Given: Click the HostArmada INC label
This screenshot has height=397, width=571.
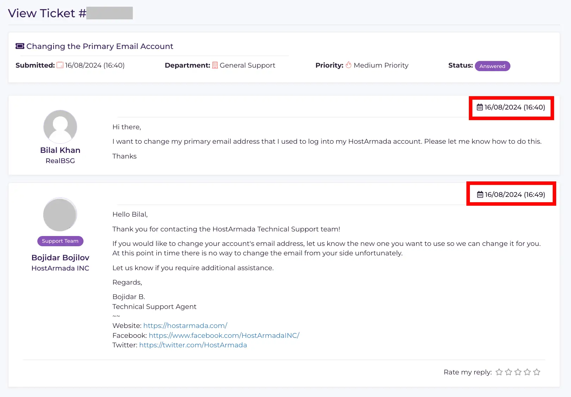Looking at the screenshot, I should pos(60,268).
